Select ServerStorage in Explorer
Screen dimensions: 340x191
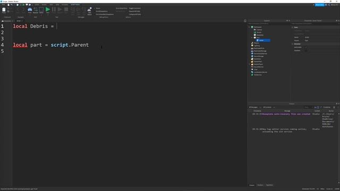[x=259, y=56]
